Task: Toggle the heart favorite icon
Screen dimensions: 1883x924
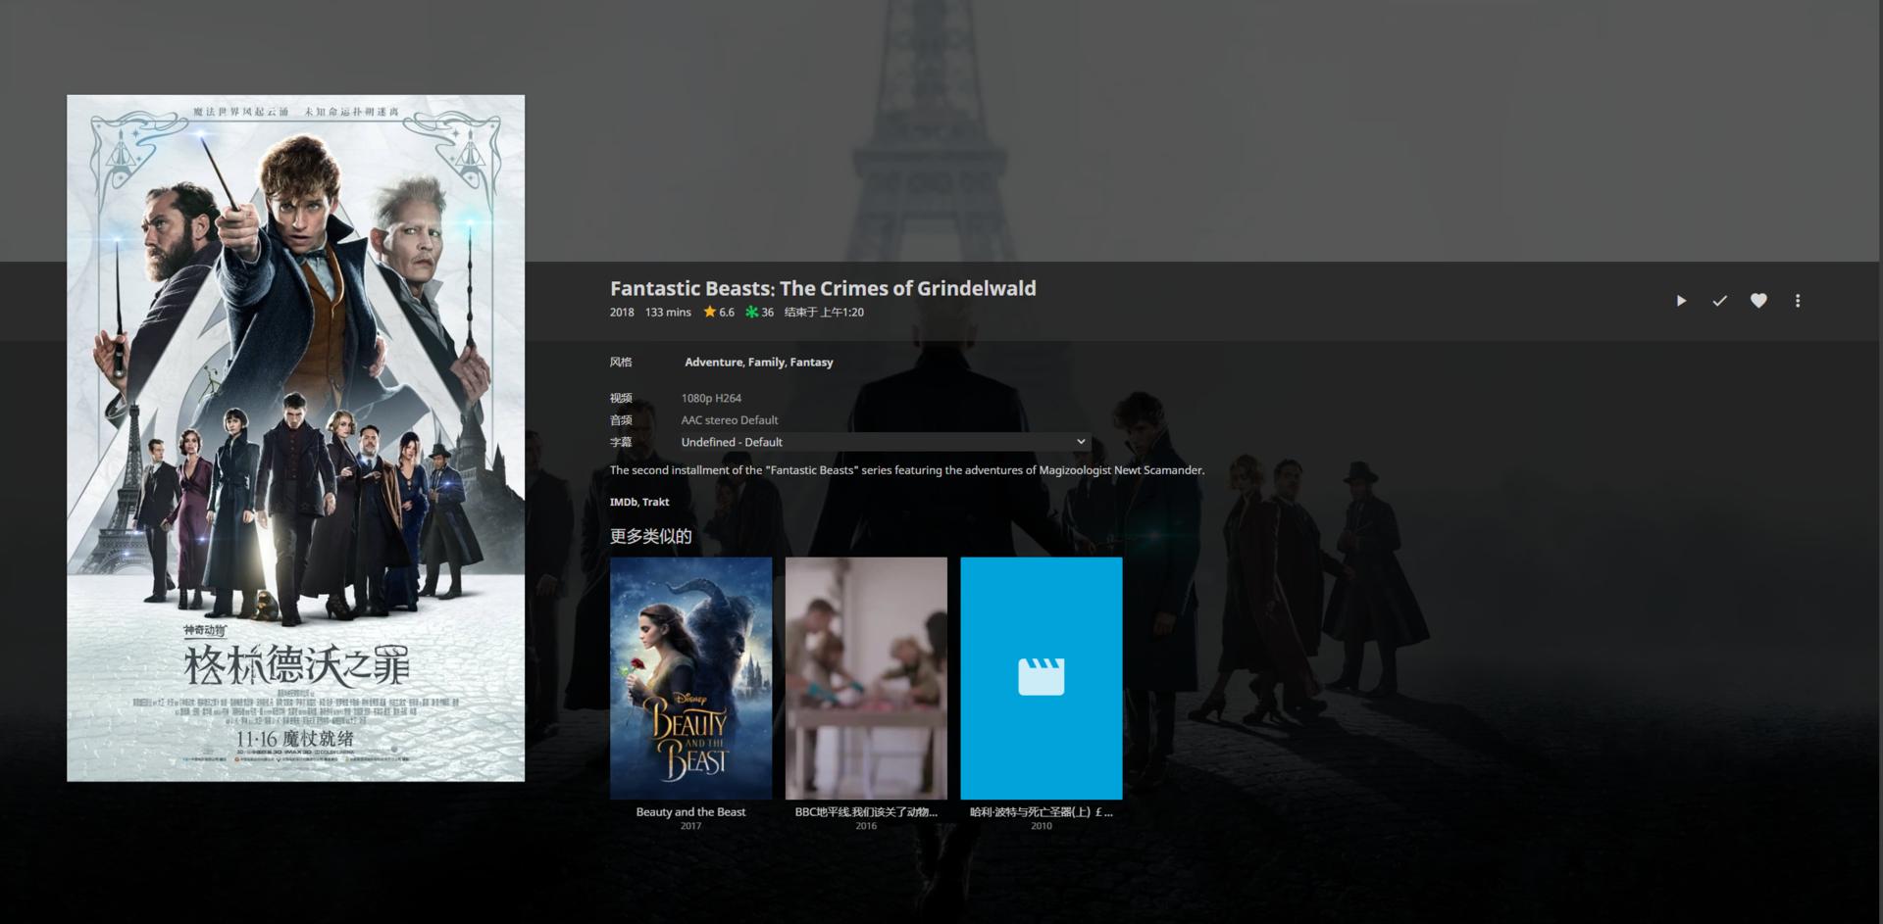Action: coord(1758,301)
